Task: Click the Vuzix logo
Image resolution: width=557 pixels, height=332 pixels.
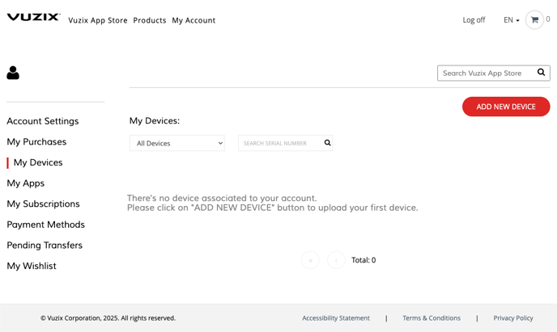Action: pyautogui.click(x=34, y=17)
